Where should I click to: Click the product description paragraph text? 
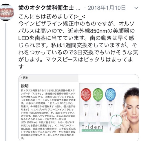coord(48,114)
